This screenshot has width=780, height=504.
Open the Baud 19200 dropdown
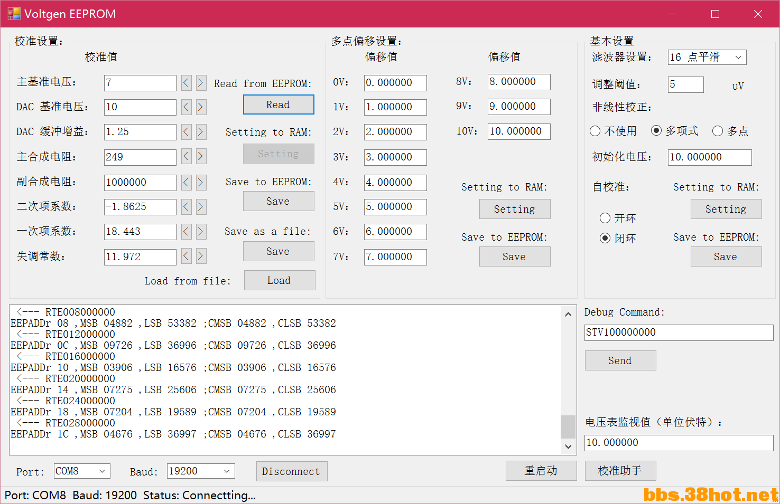pyautogui.click(x=201, y=471)
